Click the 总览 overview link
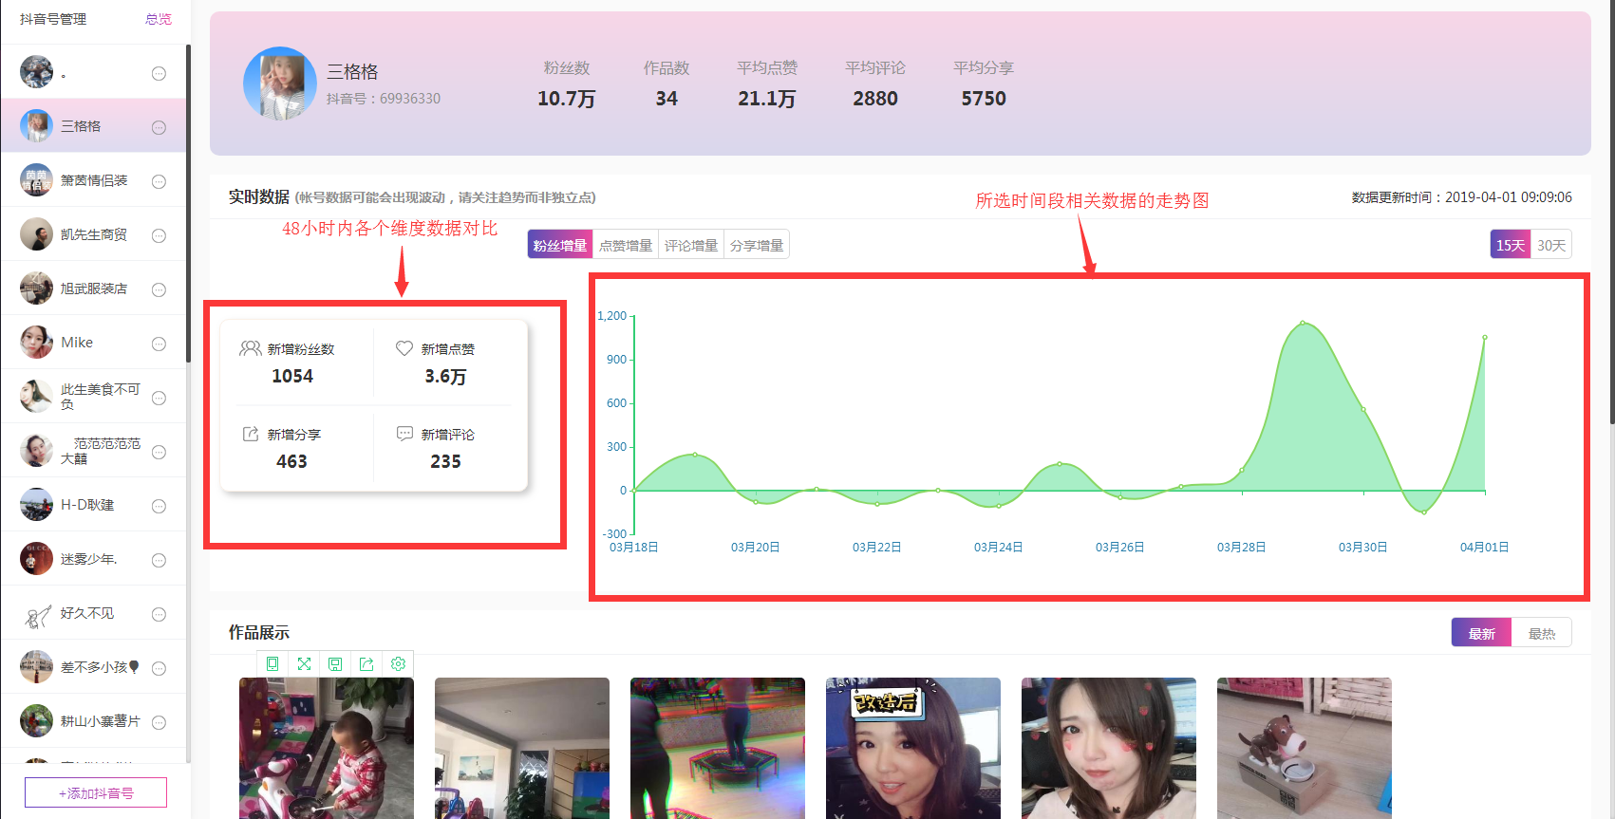The width and height of the screenshot is (1615, 819). pos(159,19)
